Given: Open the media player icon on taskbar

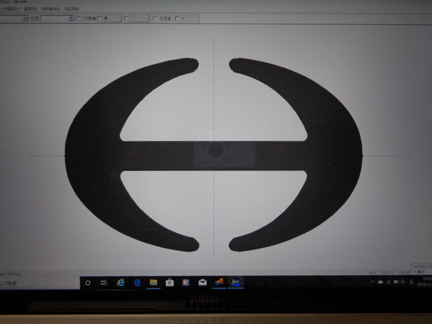Looking at the screenshot, I should (x=186, y=283).
